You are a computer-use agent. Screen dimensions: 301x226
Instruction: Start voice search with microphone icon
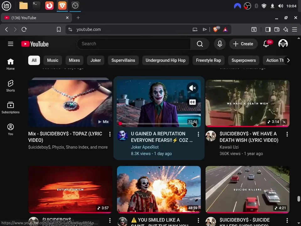click(x=220, y=44)
